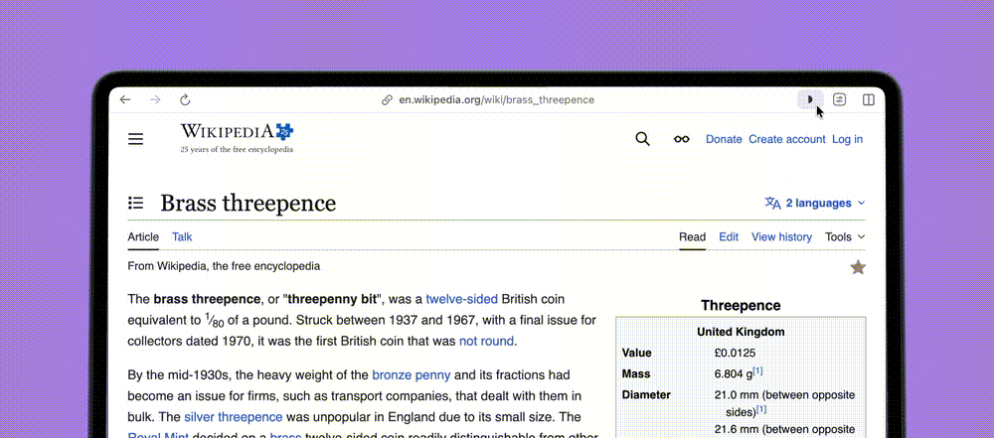Click the Create account link
994x438 pixels.
[787, 139]
